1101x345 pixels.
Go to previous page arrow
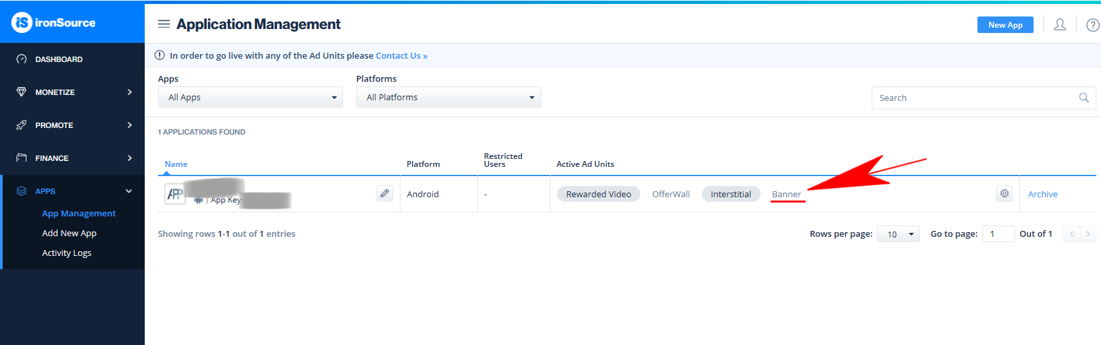click(x=1071, y=234)
